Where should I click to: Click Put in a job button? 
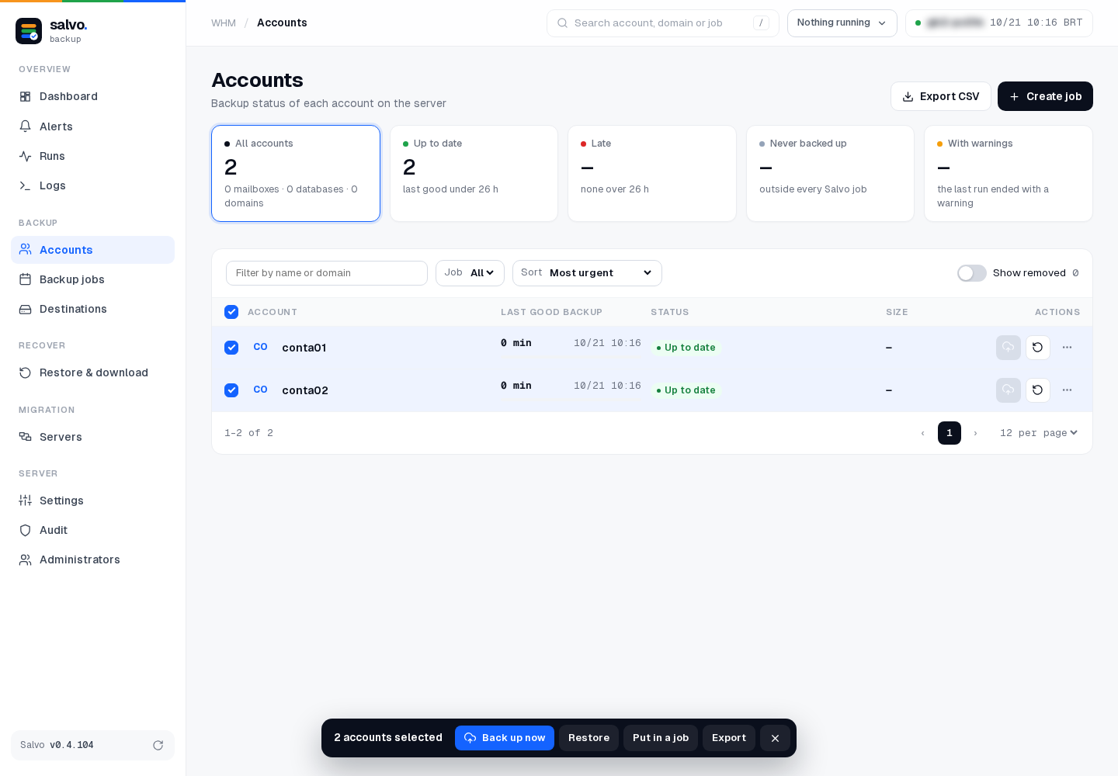pyautogui.click(x=661, y=738)
